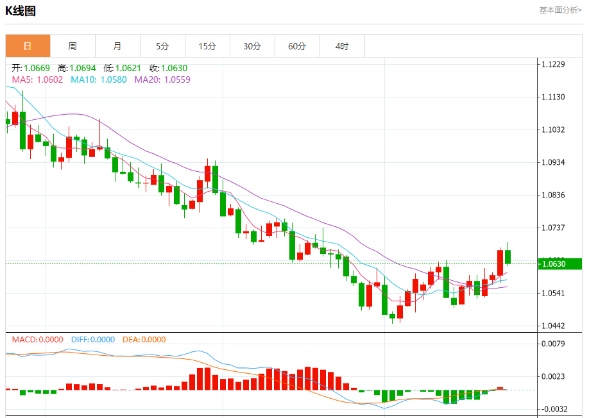Open the 15分 interval tab
The image size is (589, 418).
click(207, 46)
